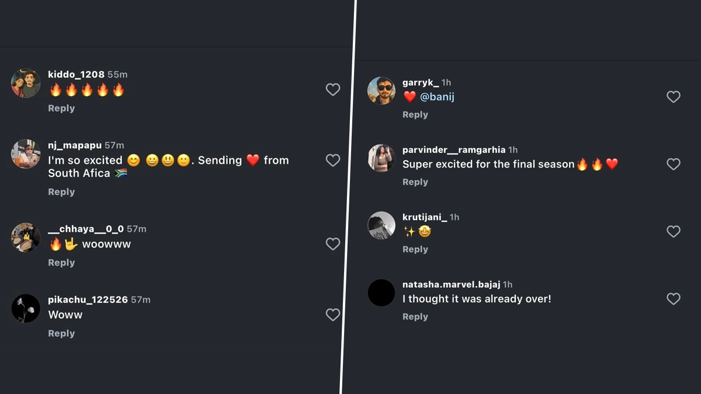Screen dimensions: 701x394
Task: Open natasha.marvel.bajaj's black avatar
Action: [x=381, y=293]
